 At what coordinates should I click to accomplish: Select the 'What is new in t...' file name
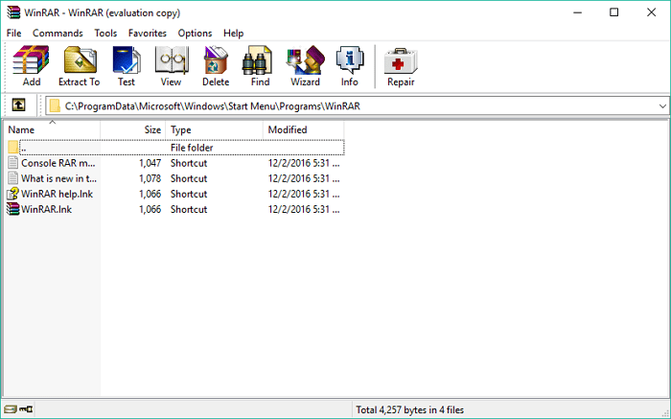59,178
